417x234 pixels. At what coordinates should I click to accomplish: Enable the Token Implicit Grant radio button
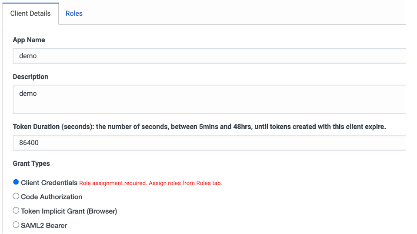click(16, 211)
